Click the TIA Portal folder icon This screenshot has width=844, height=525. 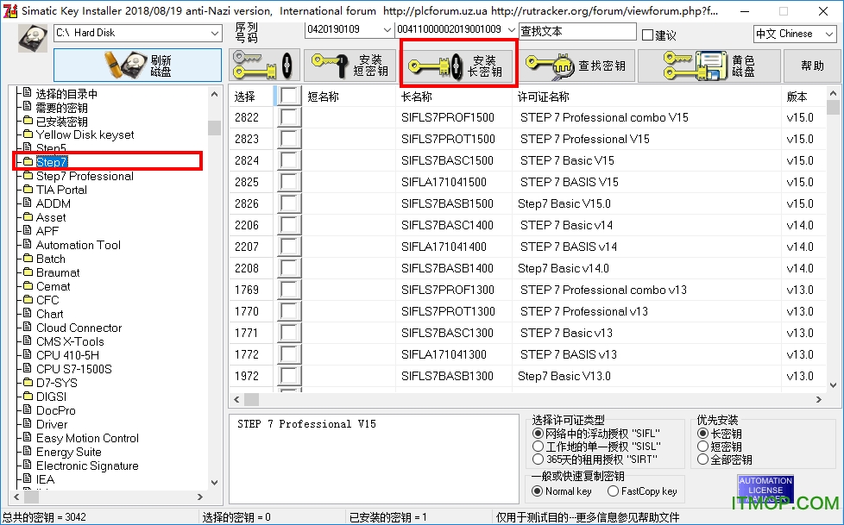click(x=28, y=189)
